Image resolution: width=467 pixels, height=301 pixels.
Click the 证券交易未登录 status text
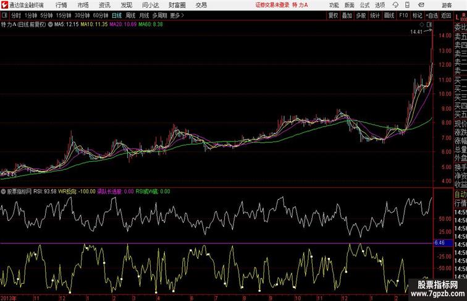pyautogui.click(x=272, y=5)
